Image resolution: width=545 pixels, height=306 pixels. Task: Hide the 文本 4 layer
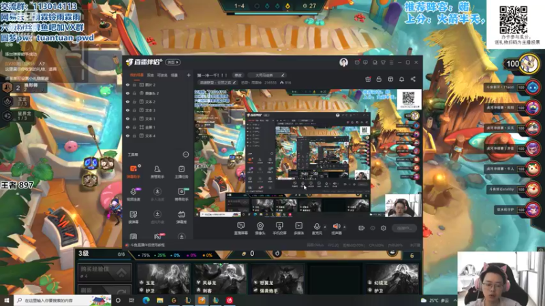(x=127, y=135)
